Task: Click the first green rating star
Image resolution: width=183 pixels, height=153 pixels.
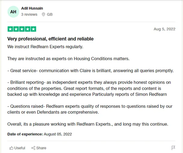Action: point(10,29)
